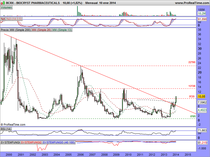The height and width of the screenshot is (157, 210).
Task: Click the chart title BCRX - BIOCRYST PHARMACEUTICALS
Action: click(33, 3)
